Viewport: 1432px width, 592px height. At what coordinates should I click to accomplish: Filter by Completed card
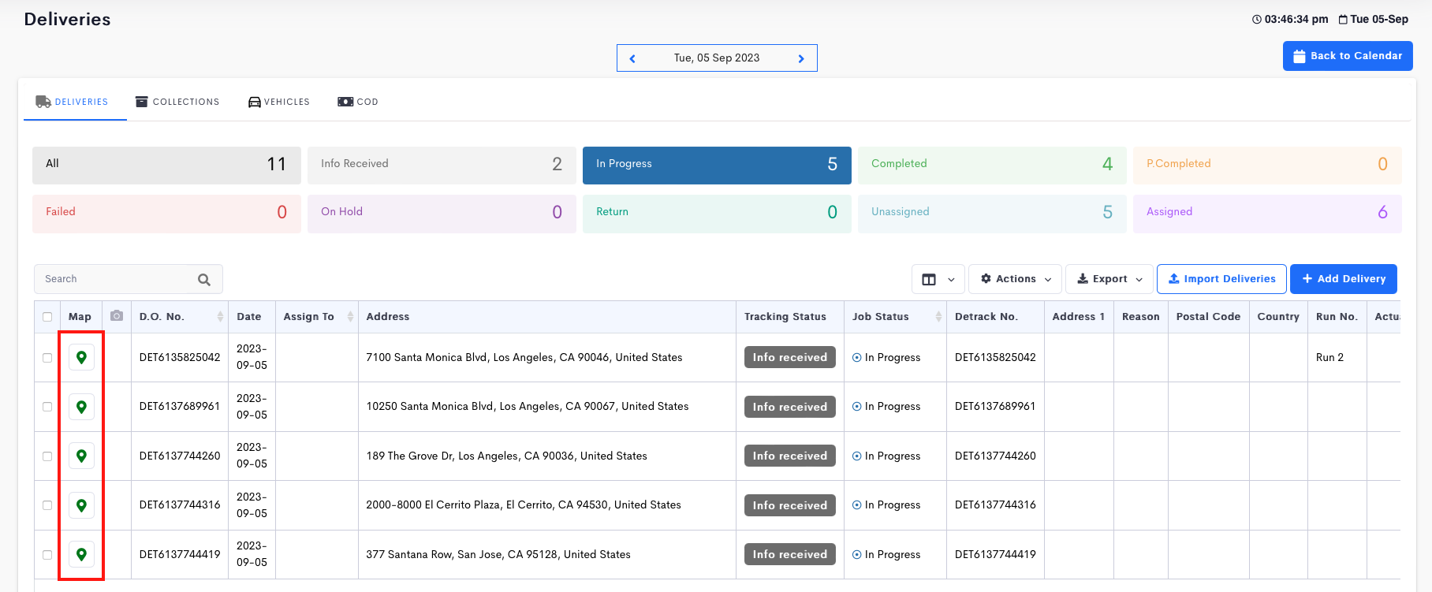[x=992, y=165]
